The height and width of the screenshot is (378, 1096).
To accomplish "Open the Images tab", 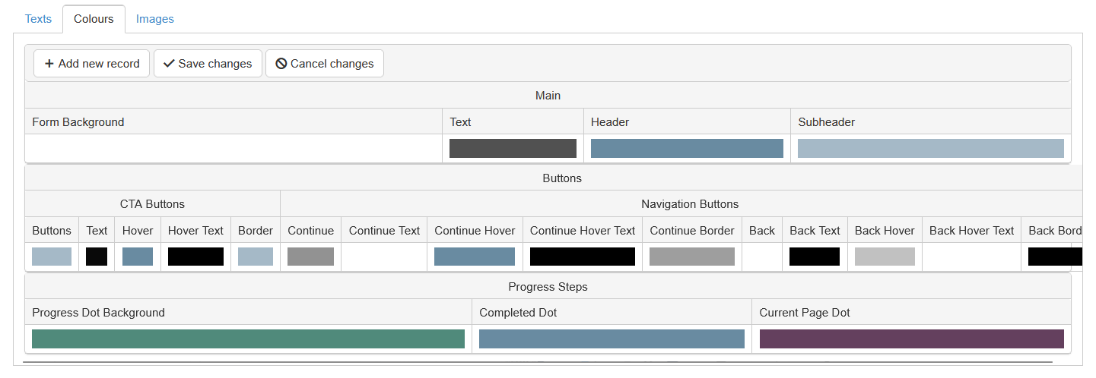I will pyautogui.click(x=155, y=19).
